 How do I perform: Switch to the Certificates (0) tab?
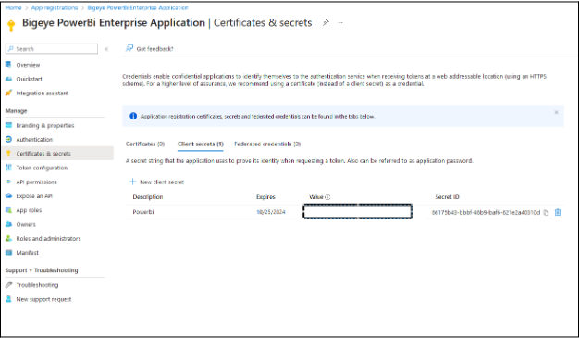145,144
